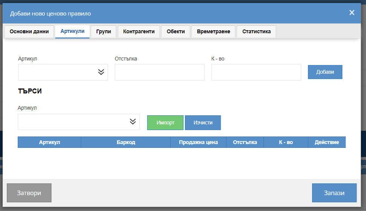The width and height of the screenshot is (366, 211).
Task: Click the Артикул column header
Action: (49, 142)
